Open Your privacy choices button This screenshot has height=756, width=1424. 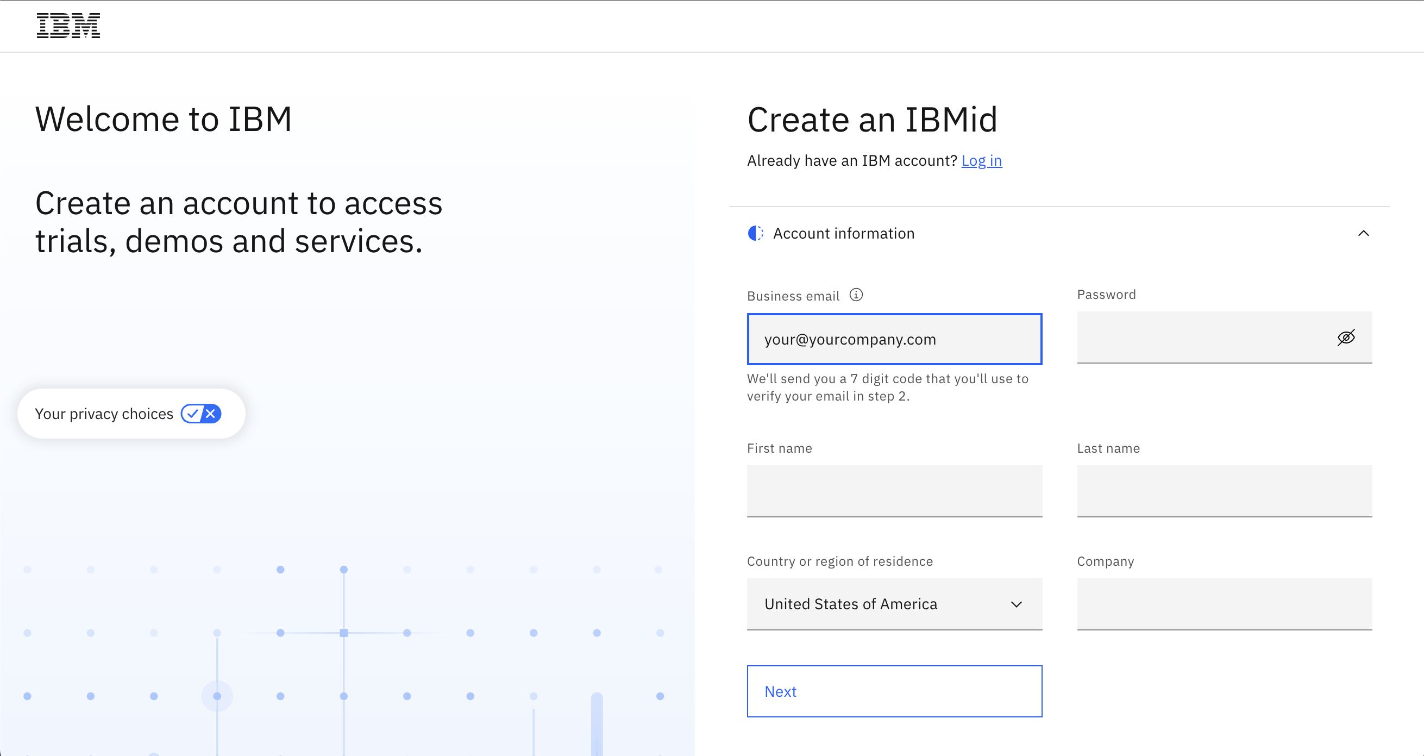coord(131,414)
